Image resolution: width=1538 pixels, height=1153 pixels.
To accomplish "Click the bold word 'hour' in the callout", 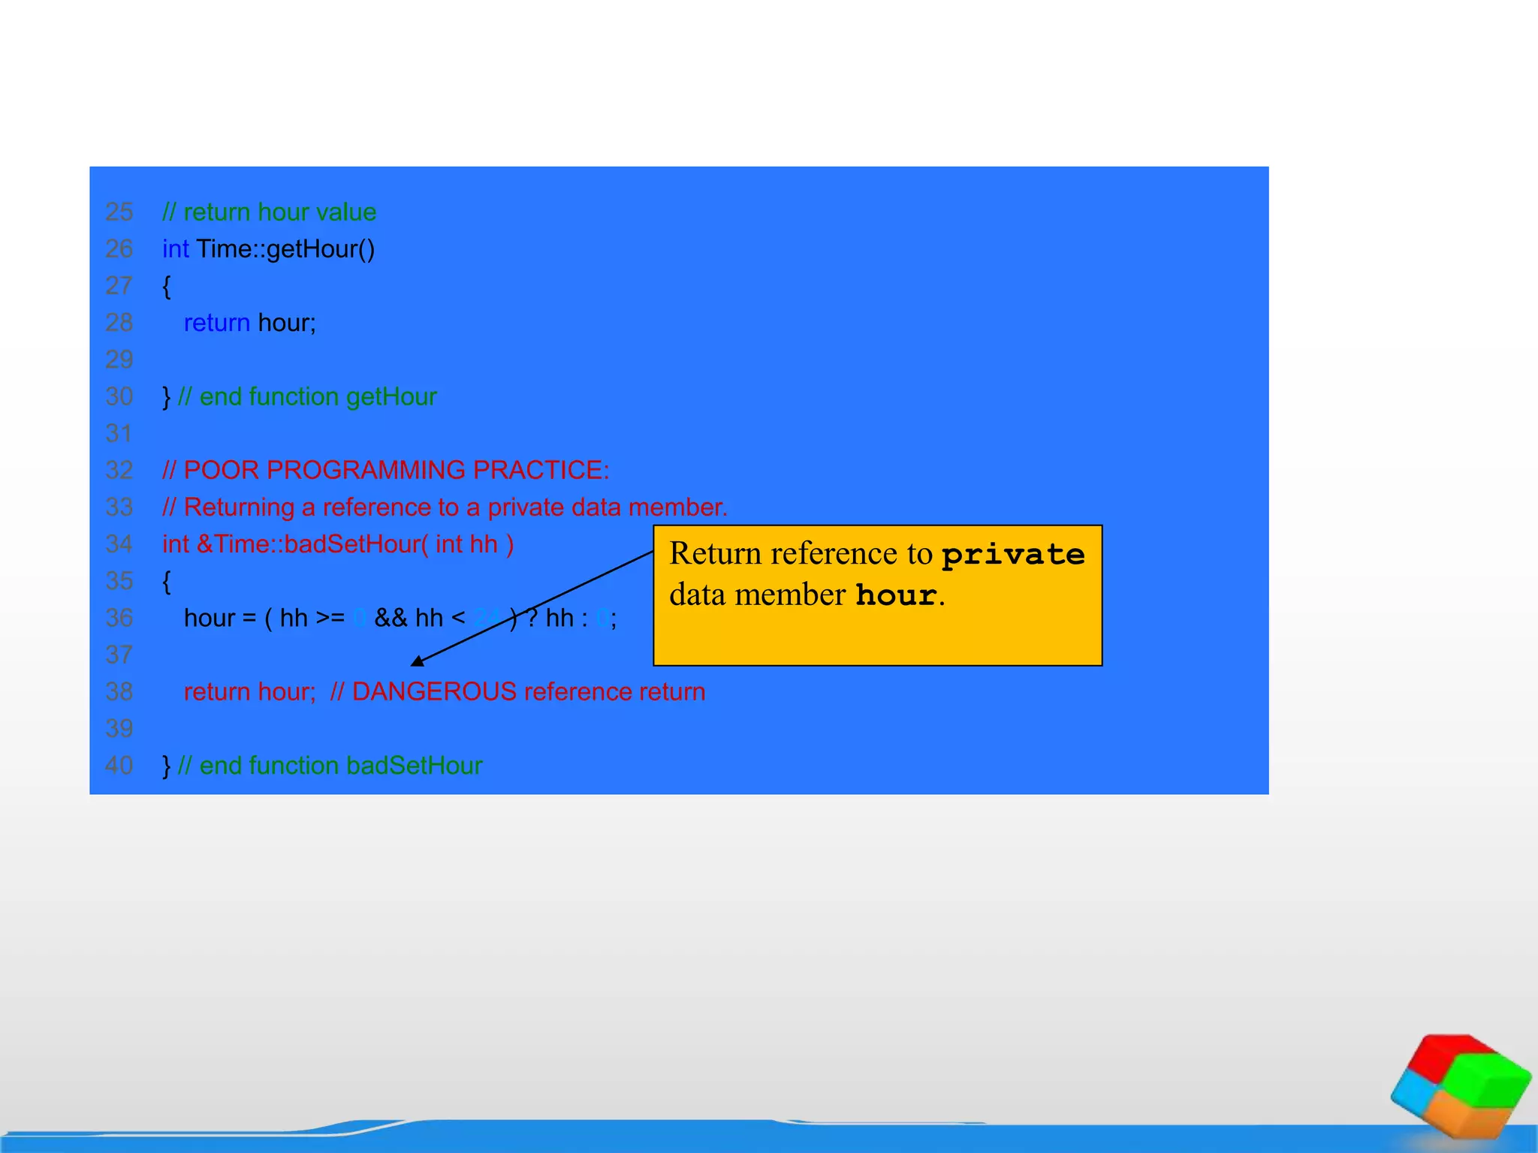I will click(896, 596).
